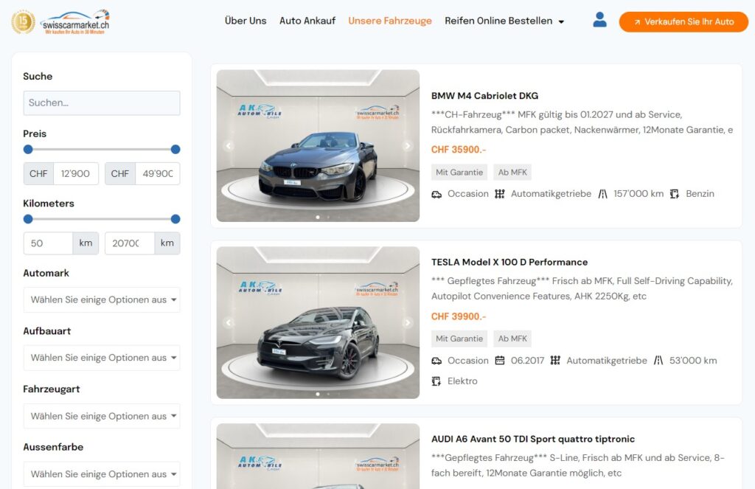Click the next-image arrow on the Tesla photo
The height and width of the screenshot is (489, 755).
click(408, 322)
